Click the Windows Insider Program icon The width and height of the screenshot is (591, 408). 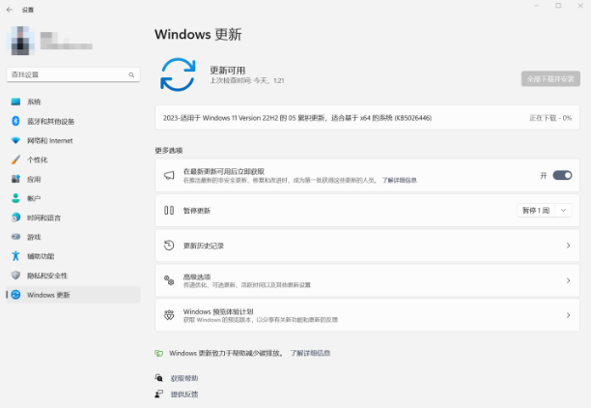point(169,315)
